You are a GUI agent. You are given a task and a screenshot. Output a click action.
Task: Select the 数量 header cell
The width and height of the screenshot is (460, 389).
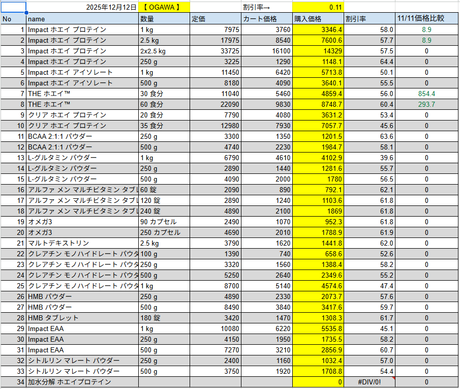[x=164, y=19]
